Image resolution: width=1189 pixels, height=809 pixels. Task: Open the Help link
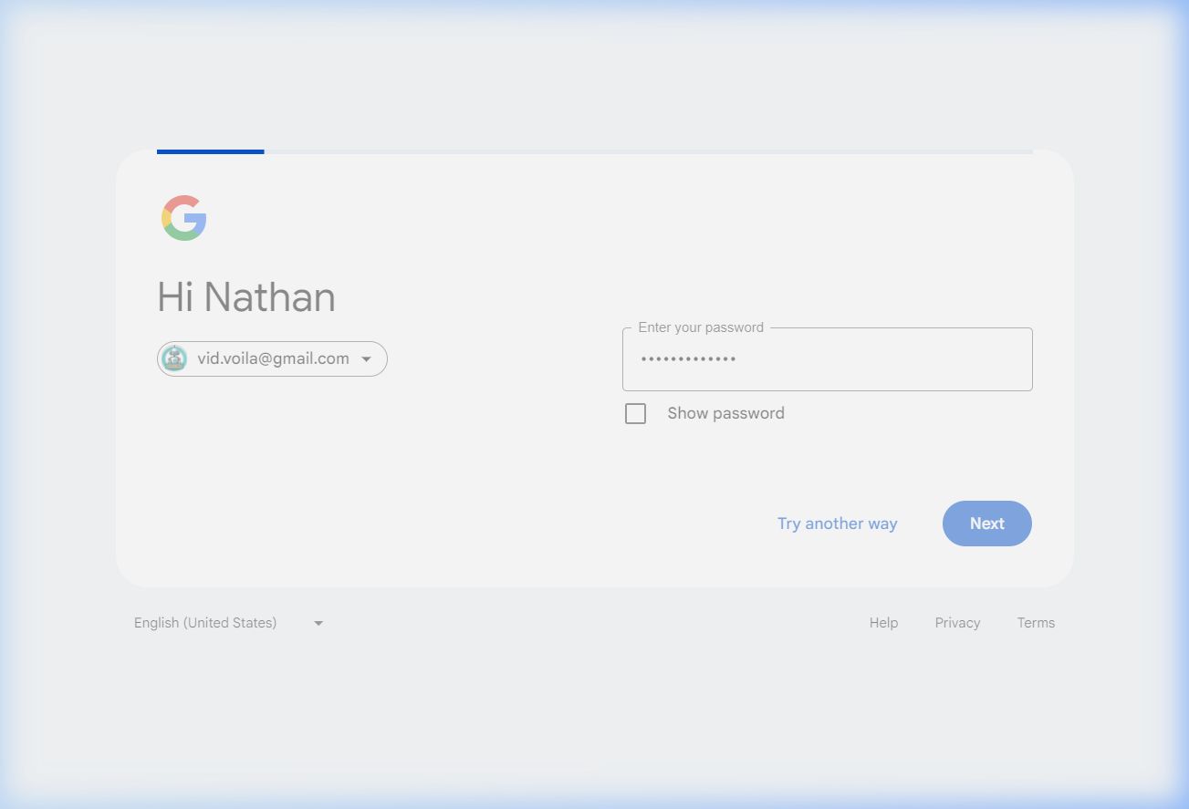tap(883, 623)
